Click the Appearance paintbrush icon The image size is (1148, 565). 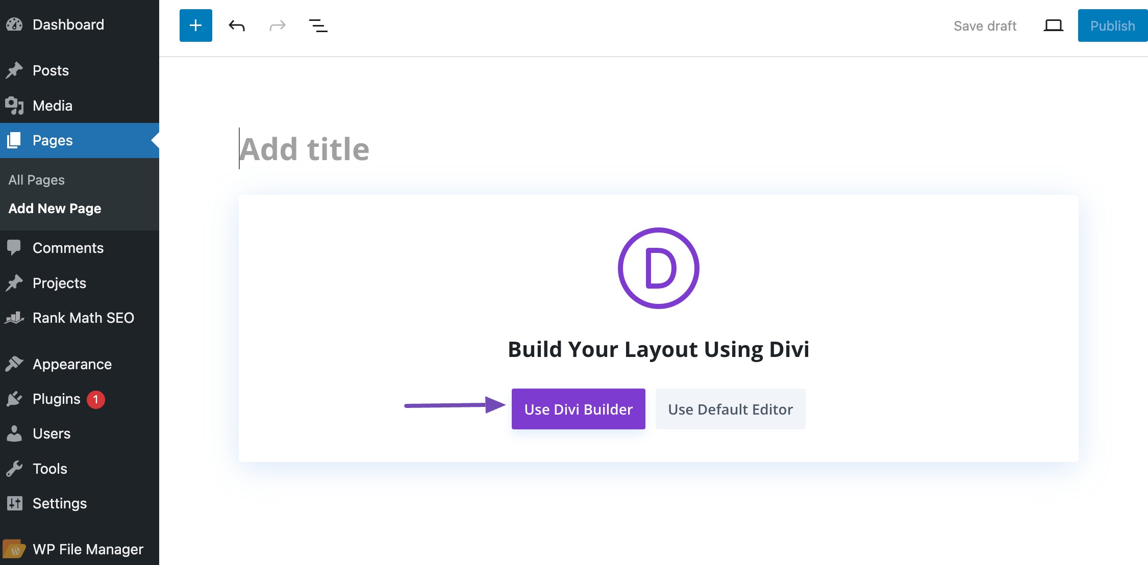pyautogui.click(x=14, y=364)
